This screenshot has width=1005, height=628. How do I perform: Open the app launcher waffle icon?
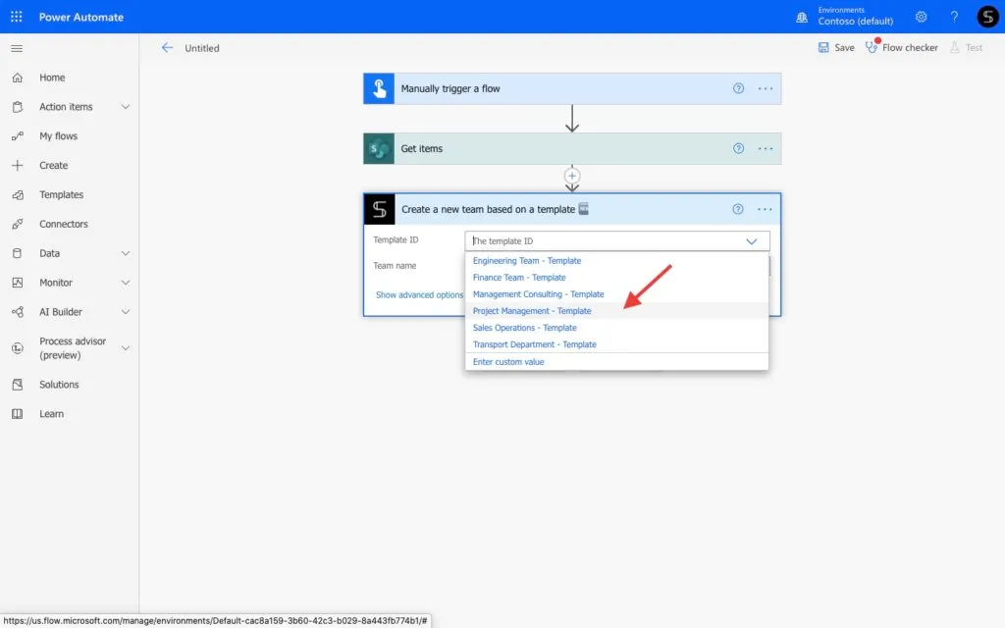tap(17, 17)
